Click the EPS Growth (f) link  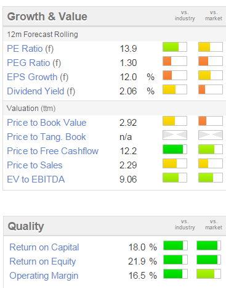(38, 77)
